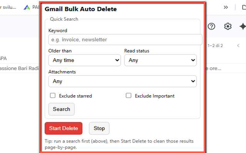
Task: Click the Gemini sparkle icon
Action: pyautogui.click(x=242, y=26)
